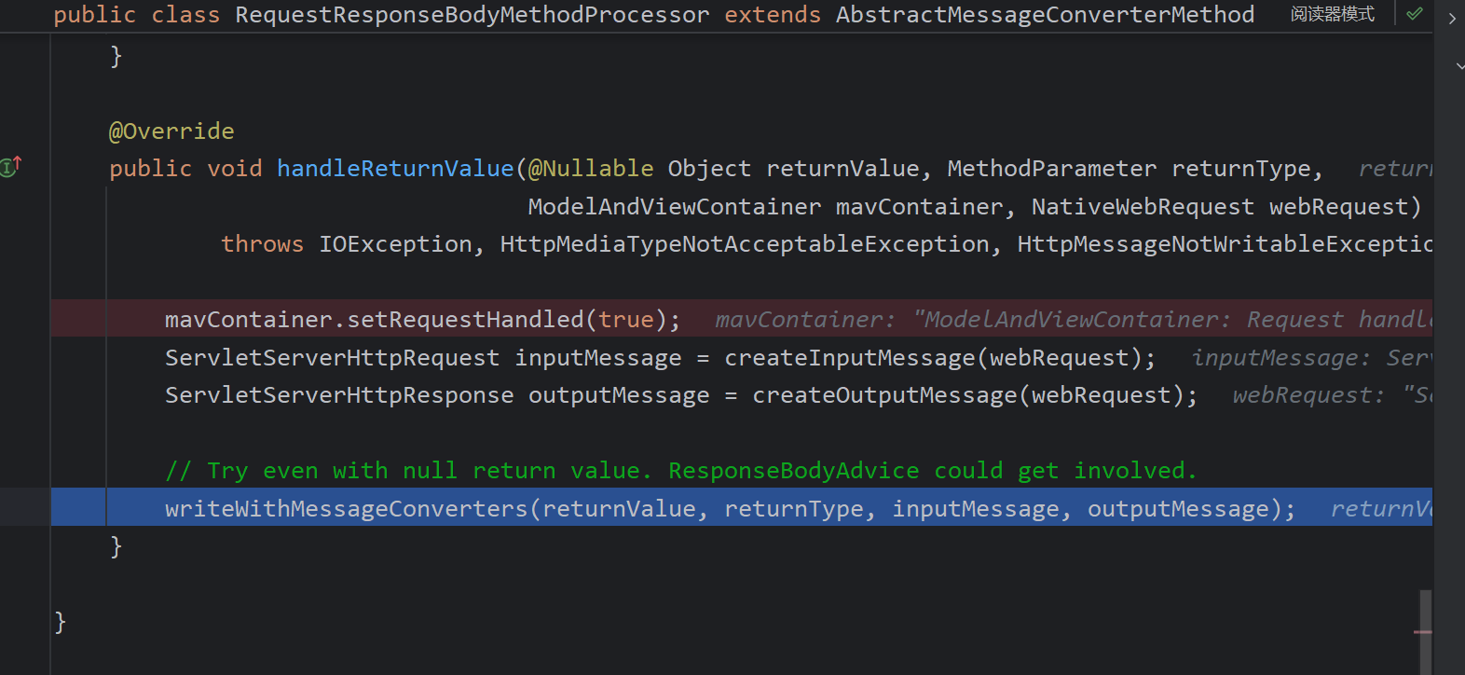This screenshot has width=1465, height=675.
Task: Click the extends keyword in class header
Action: coord(773,15)
